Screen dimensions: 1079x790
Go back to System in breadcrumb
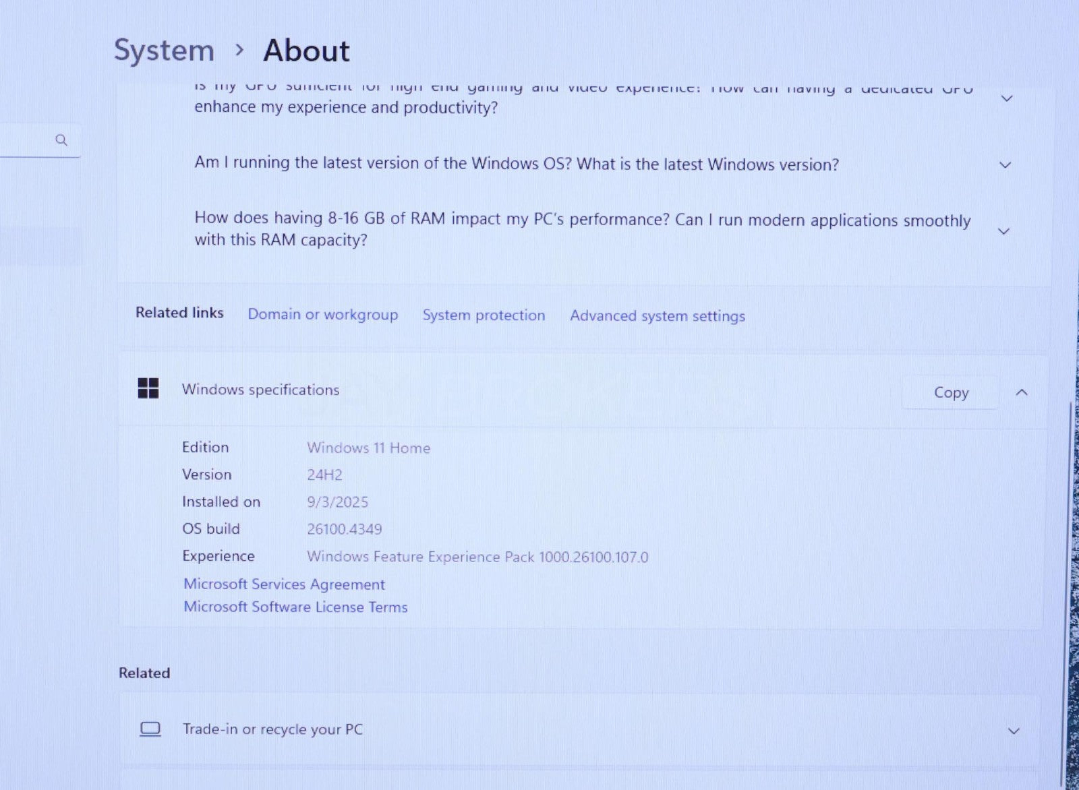click(164, 51)
